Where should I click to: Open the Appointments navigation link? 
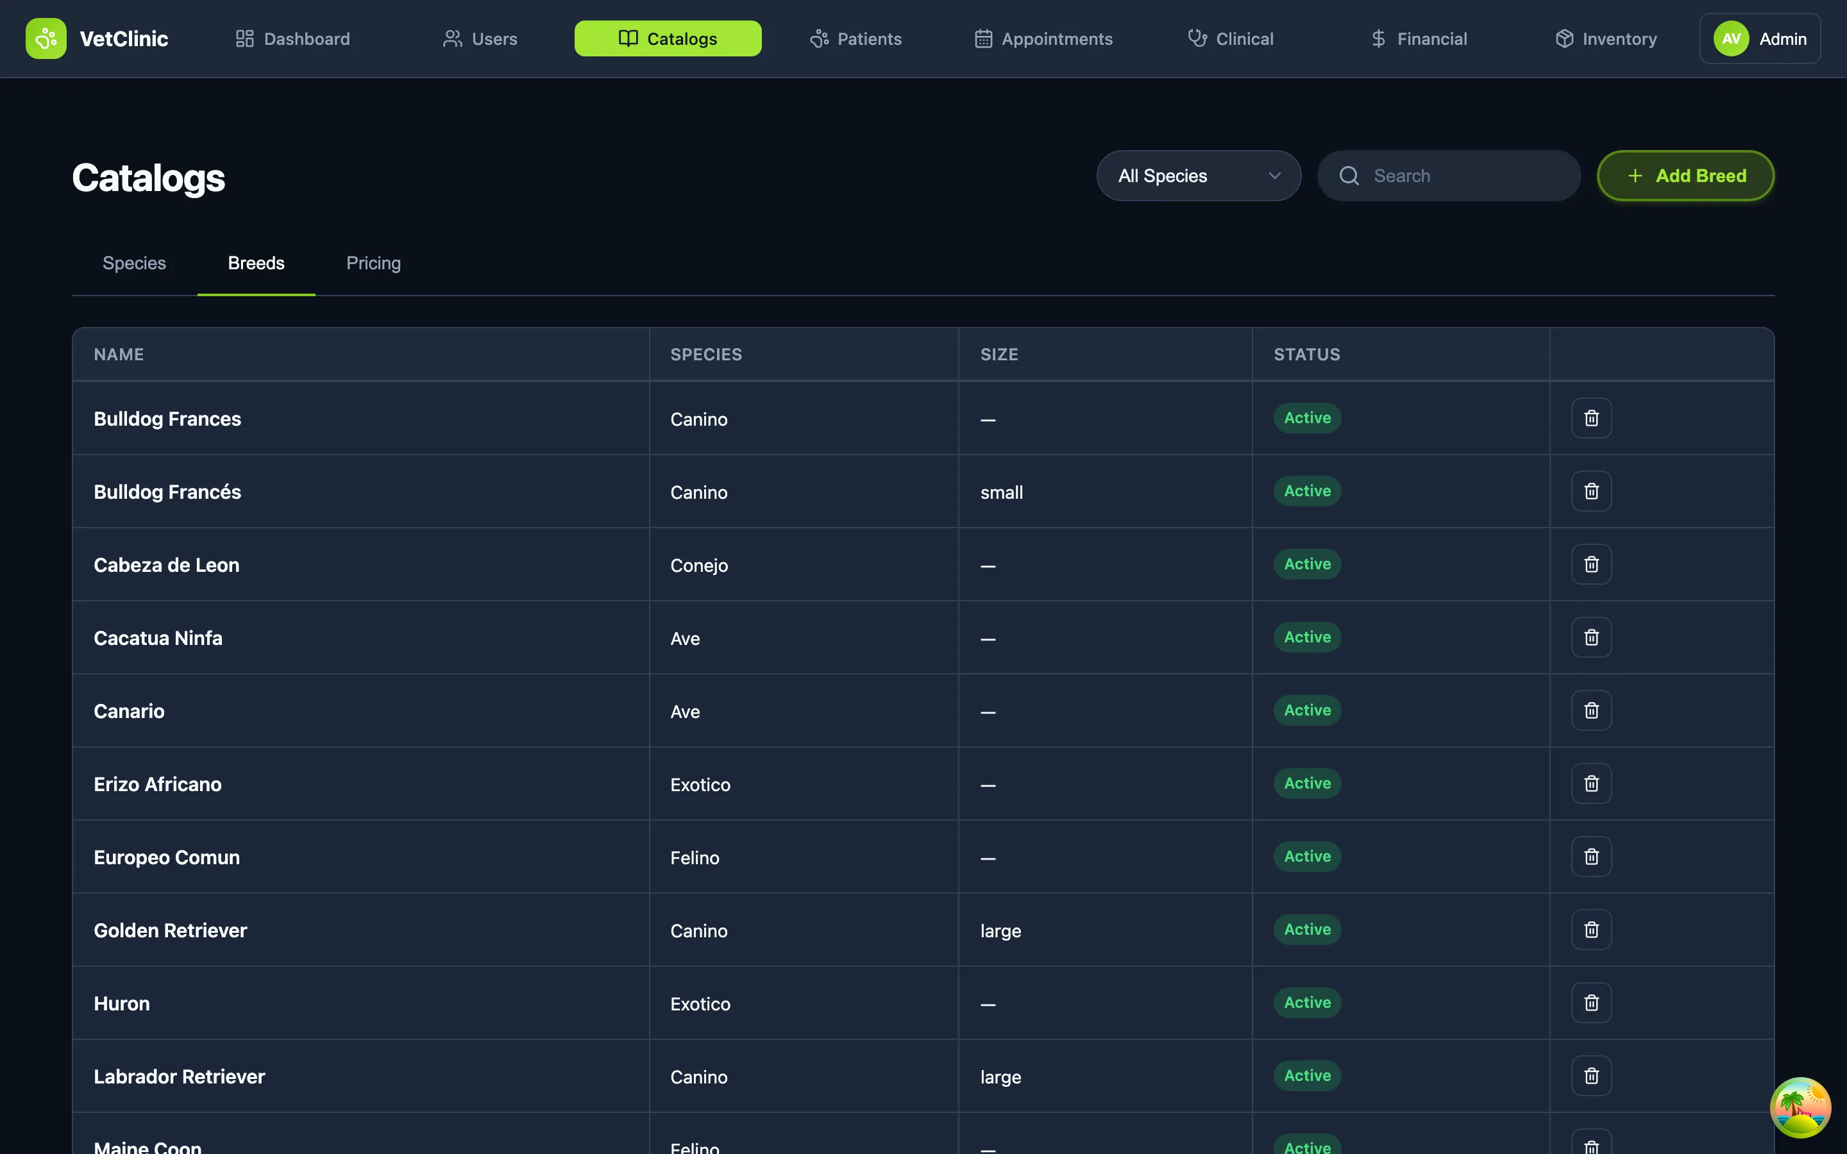tap(1043, 38)
